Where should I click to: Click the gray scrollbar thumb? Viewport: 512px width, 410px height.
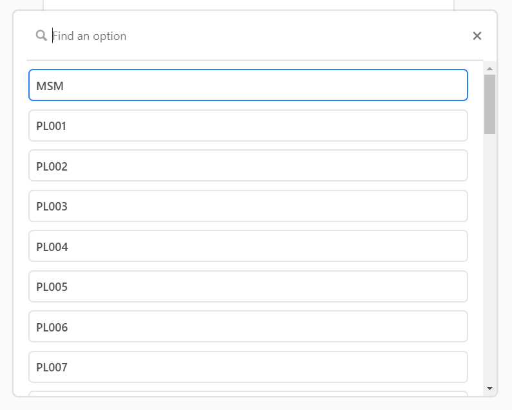[x=489, y=104]
